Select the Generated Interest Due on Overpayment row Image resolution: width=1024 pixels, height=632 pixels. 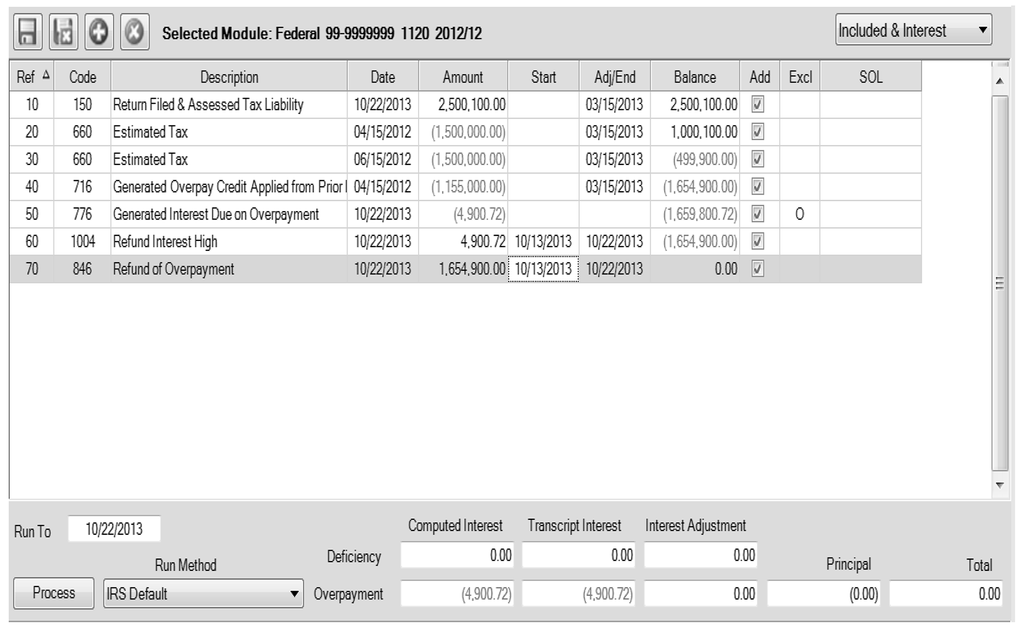tap(216, 215)
